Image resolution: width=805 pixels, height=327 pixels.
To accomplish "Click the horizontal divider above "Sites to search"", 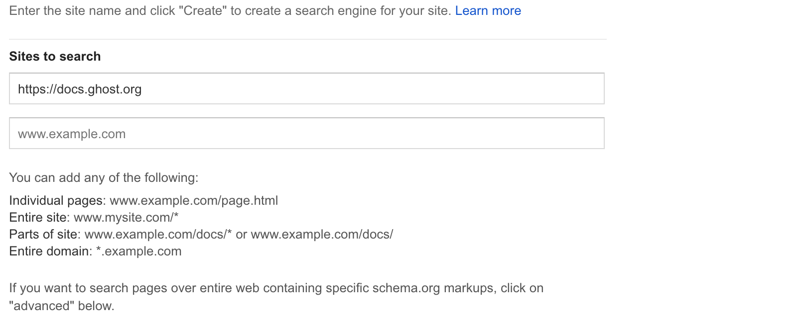I will 307,39.
